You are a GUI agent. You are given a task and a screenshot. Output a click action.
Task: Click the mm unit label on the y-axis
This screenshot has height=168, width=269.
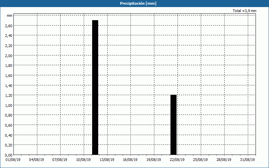point(9,16)
